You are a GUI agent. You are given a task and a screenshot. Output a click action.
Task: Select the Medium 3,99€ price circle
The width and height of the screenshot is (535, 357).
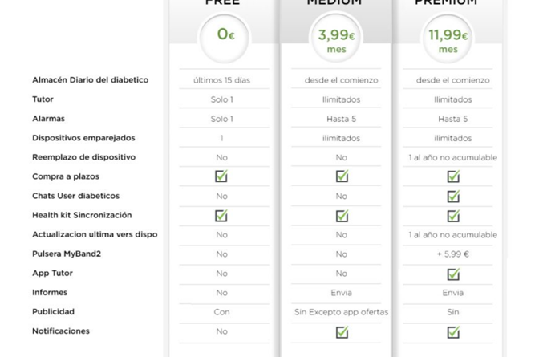pos(336,39)
